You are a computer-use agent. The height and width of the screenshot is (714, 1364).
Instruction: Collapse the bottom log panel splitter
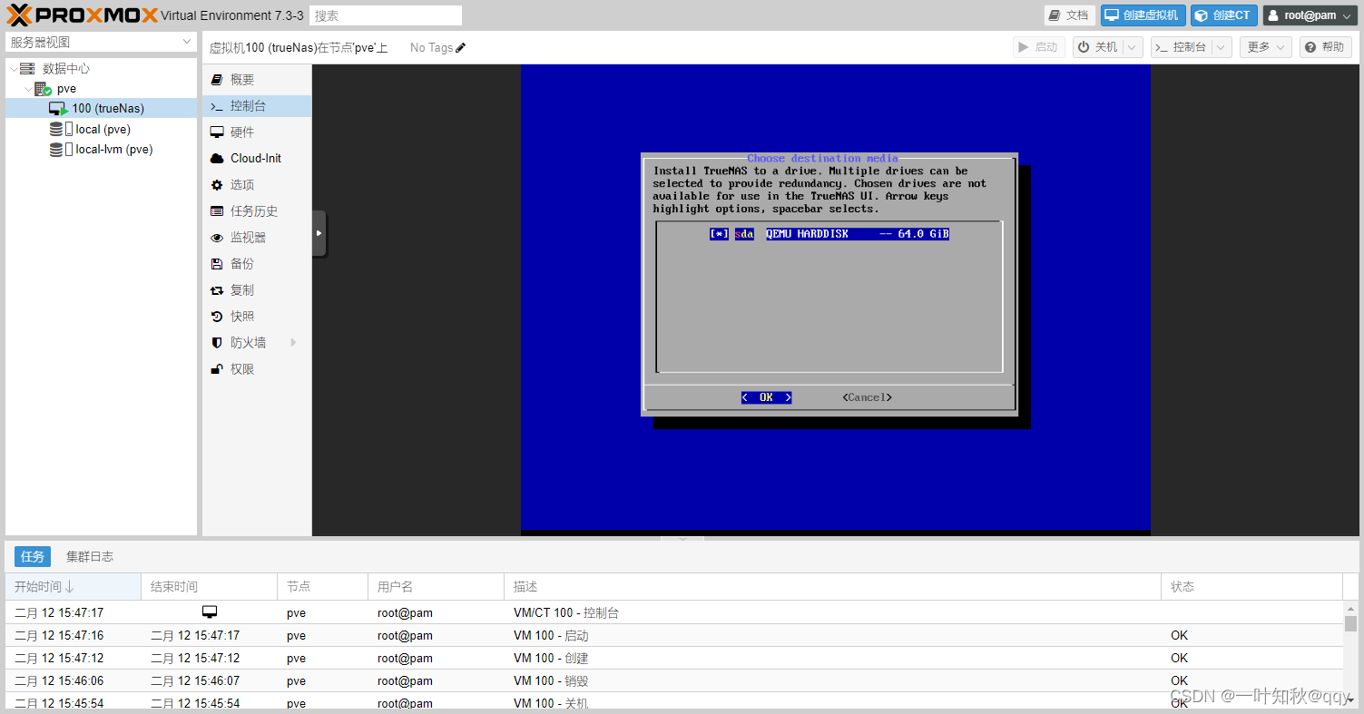pyautogui.click(x=683, y=539)
